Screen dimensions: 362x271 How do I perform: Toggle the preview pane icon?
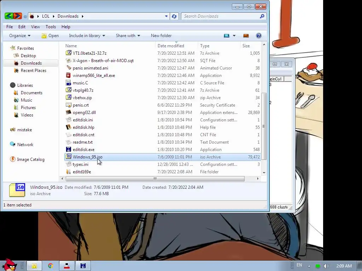coord(246,36)
